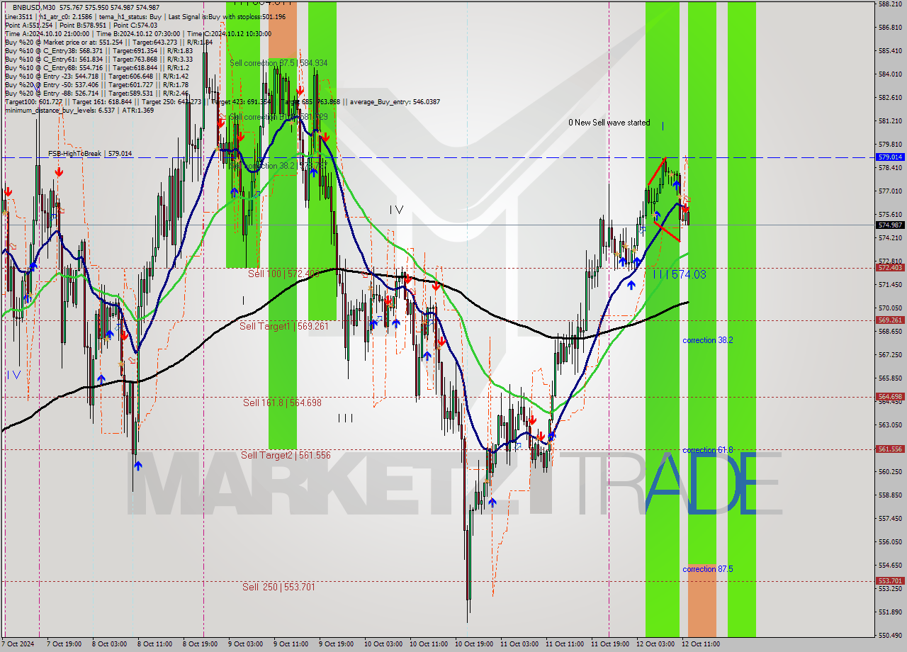The height and width of the screenshot is (652, 907).
Task: Click the 584.010 price scale value
Action: (x=889, y=74)
